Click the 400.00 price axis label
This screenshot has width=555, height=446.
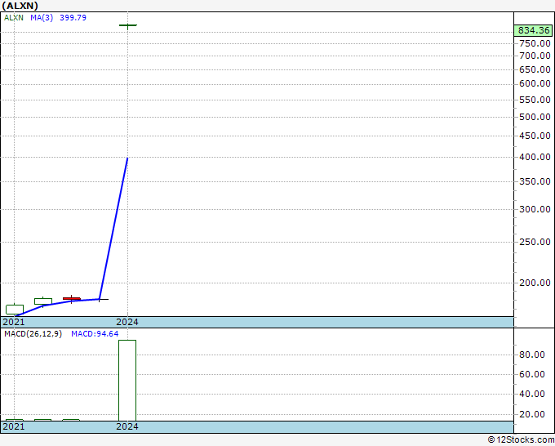coord(535,157)
